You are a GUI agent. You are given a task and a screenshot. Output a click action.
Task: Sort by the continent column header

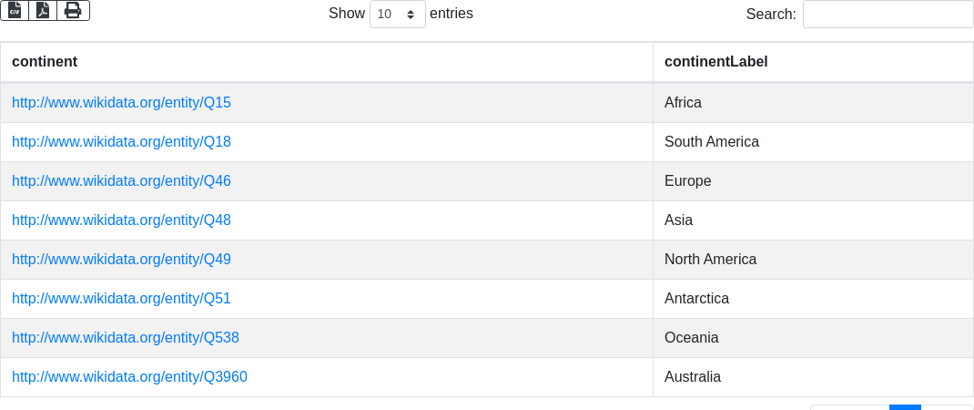point(45,62)
